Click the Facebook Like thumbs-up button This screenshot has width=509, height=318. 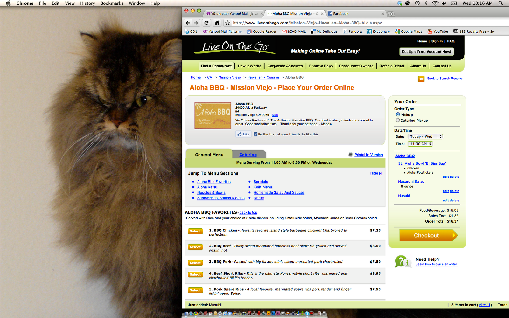(x=243, y=134)
